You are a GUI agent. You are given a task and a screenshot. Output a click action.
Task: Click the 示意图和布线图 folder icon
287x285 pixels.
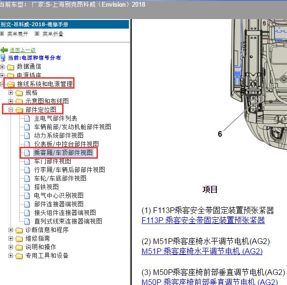click(x=19, y=101)
